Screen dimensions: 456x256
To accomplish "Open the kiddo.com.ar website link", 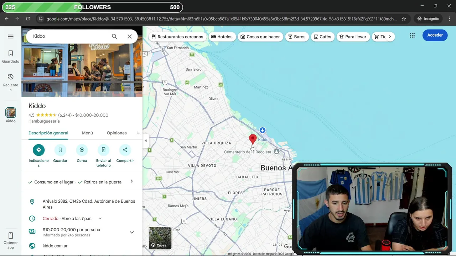I will [55, 246].
